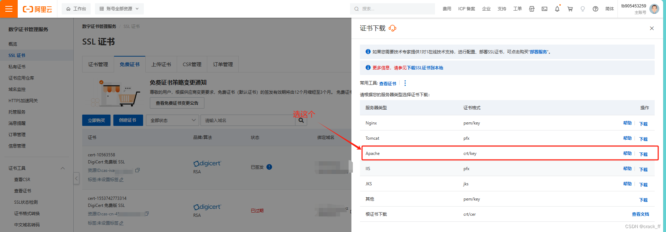Open the three-dot more tools menu

[405, 83]
